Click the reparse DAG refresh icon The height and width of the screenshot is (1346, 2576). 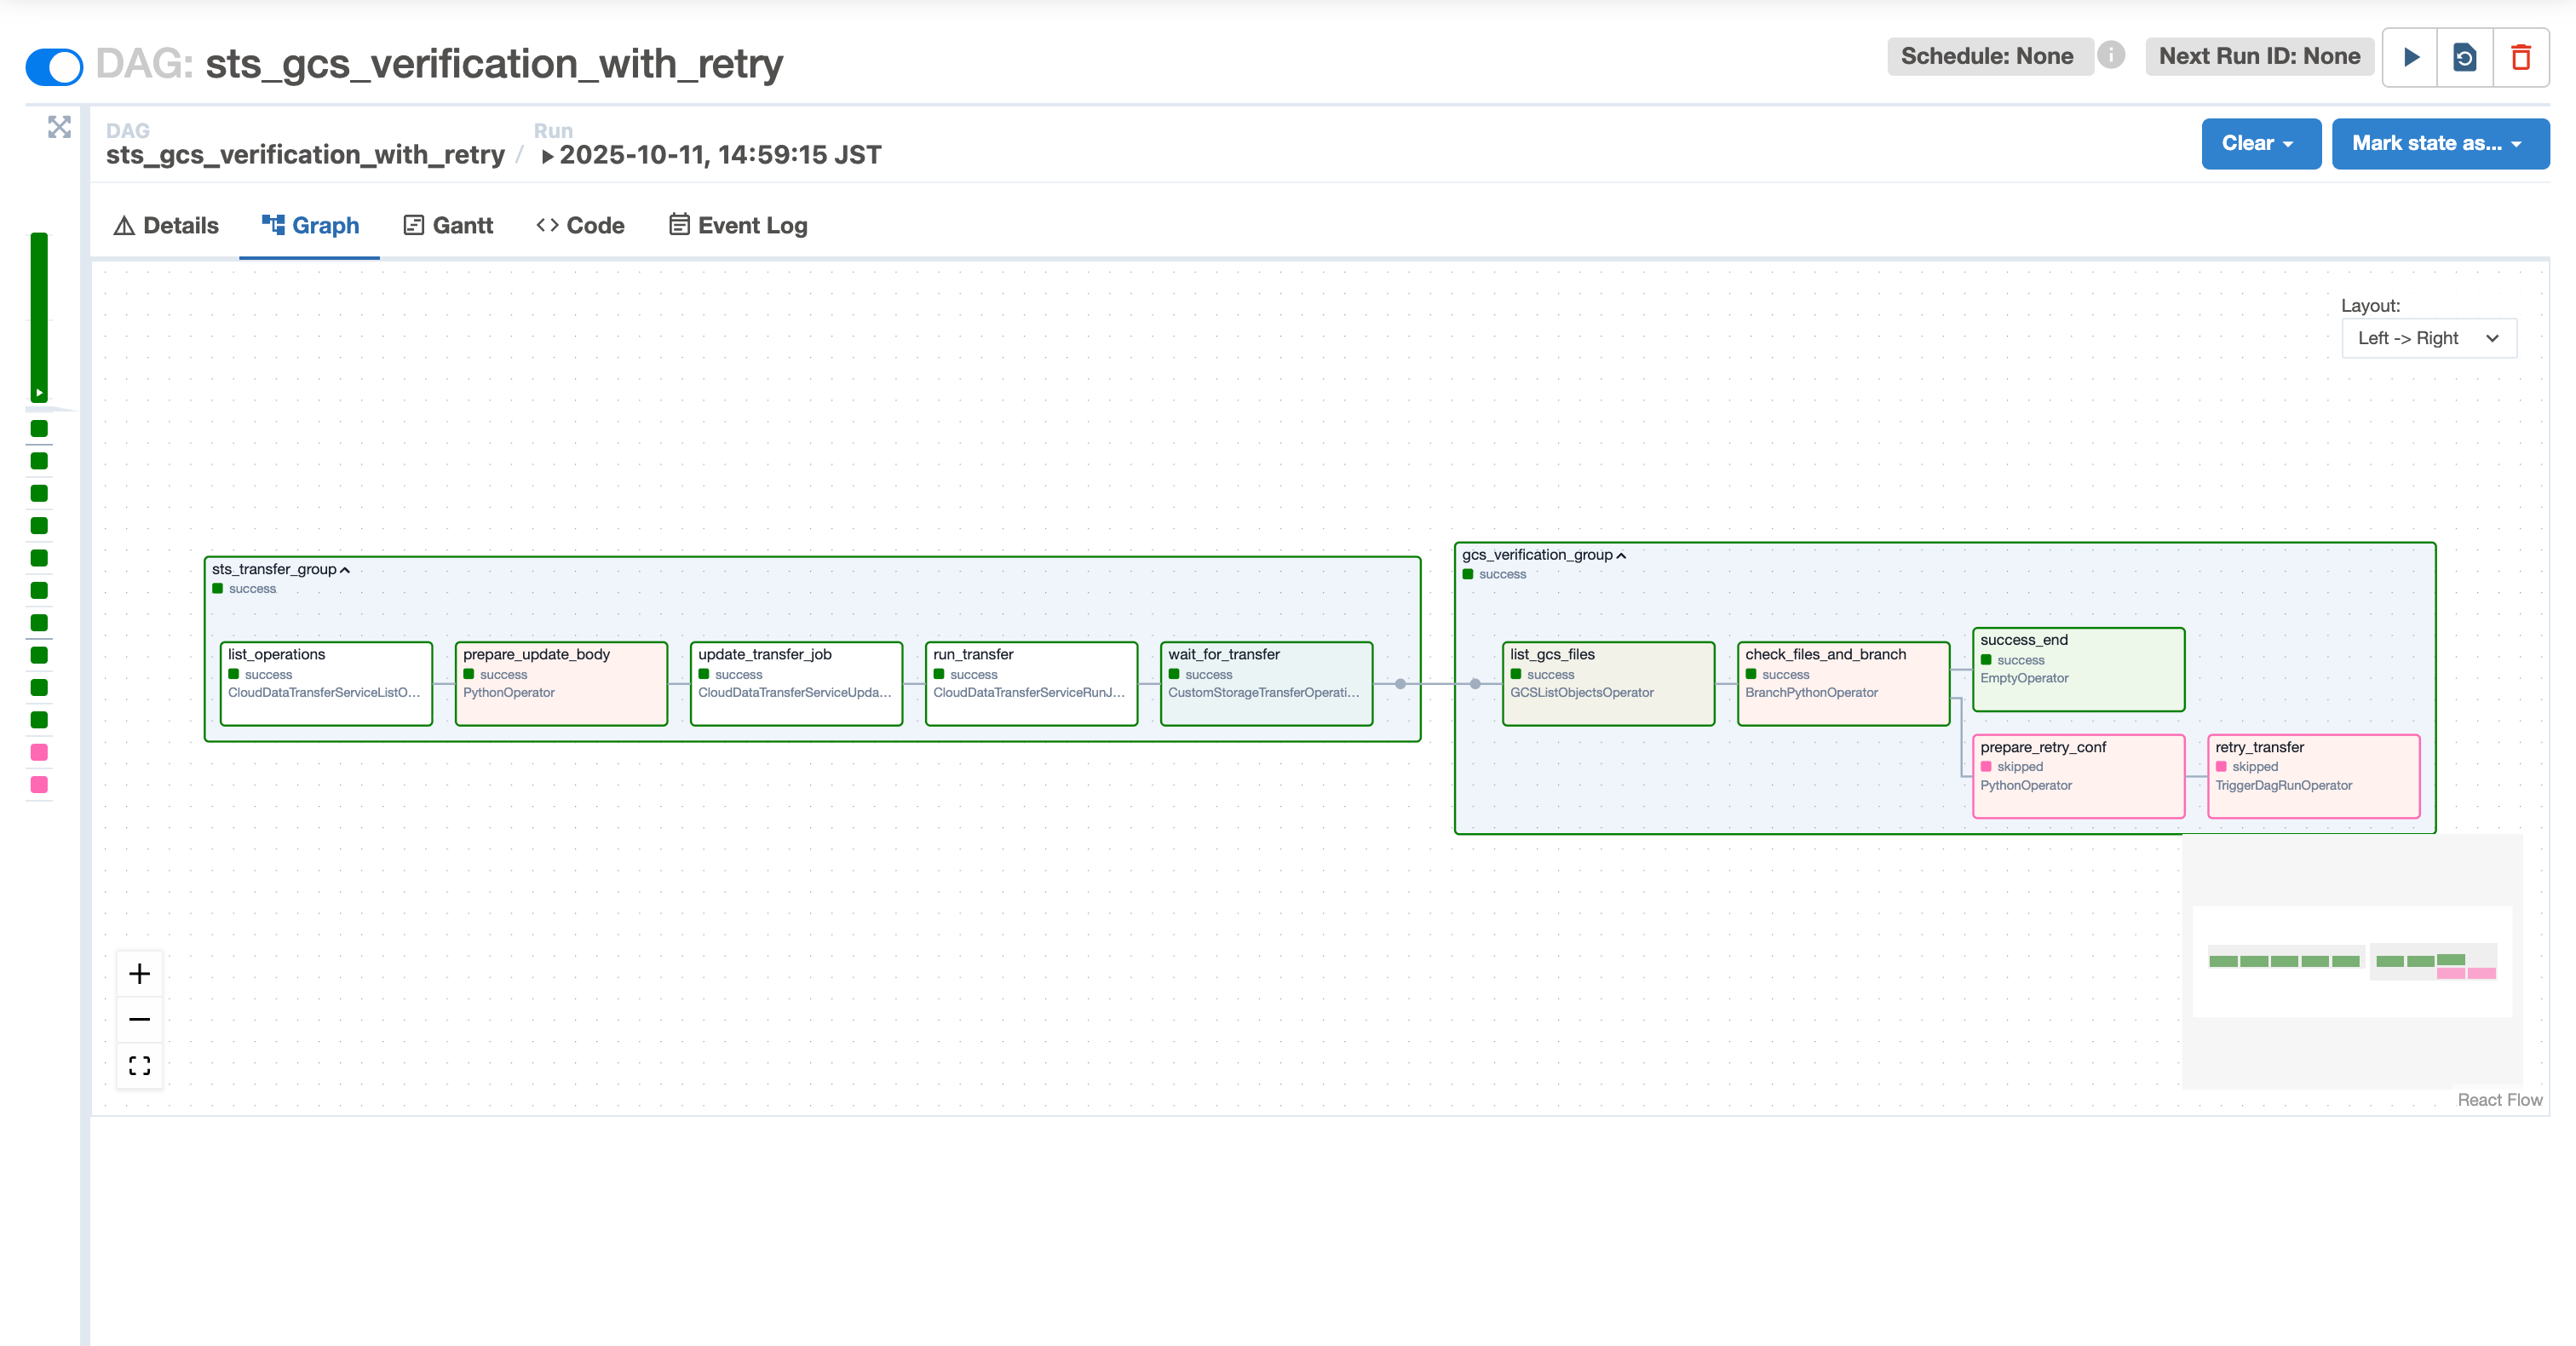pos(2465,58)
